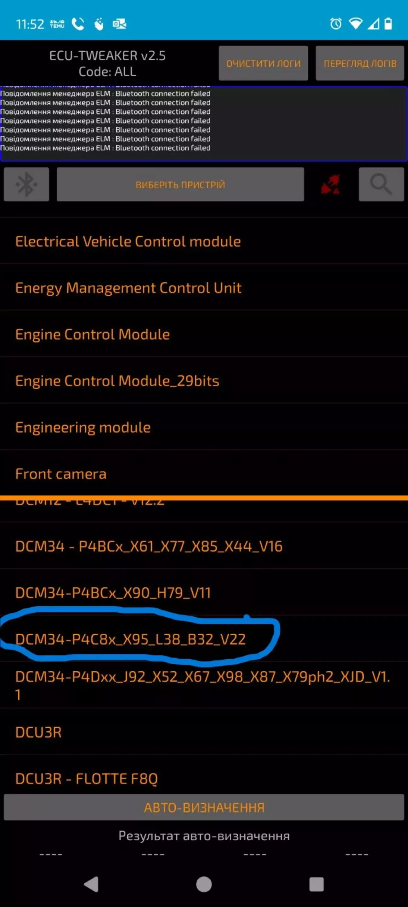Select DCM34-P4BCx_X90_H79_V11 item
Viewport: 408px width, 907px height.
click(204, 592)
